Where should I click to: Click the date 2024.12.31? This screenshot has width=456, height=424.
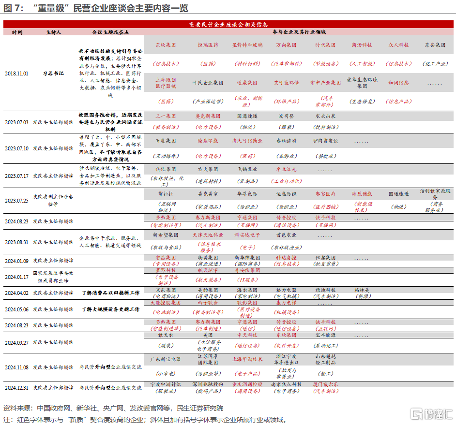pos(16,388)
